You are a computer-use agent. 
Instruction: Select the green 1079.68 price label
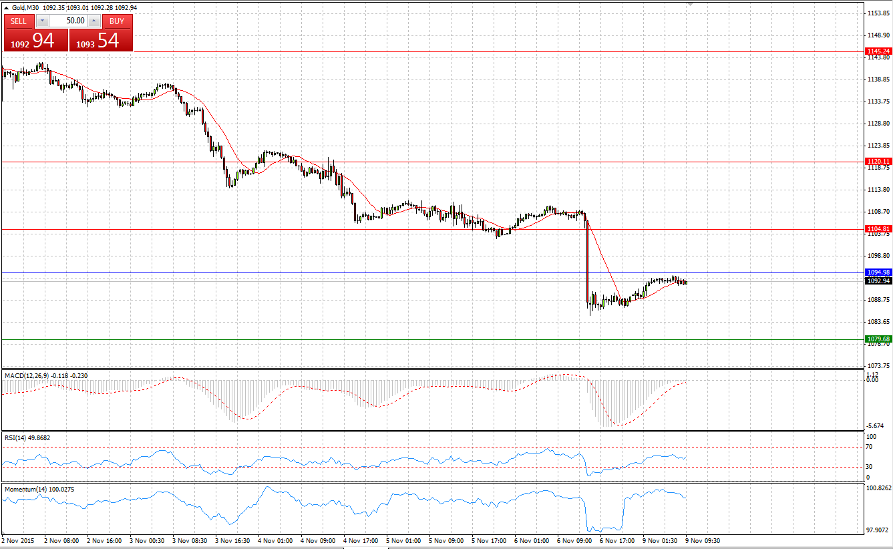coord(878,339)
